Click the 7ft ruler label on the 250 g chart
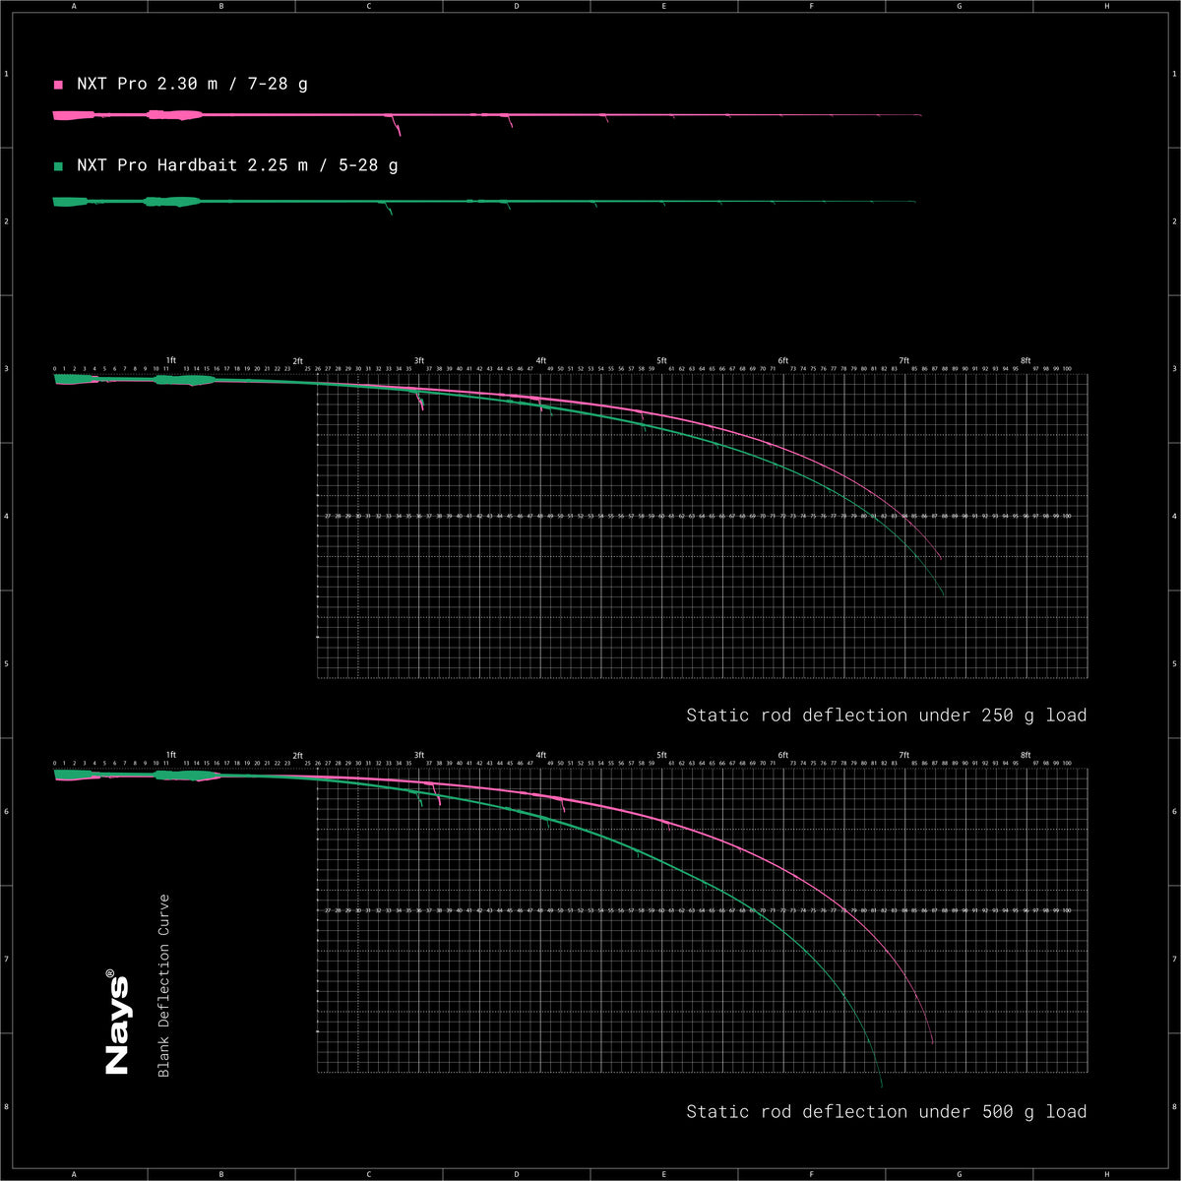 903,361
